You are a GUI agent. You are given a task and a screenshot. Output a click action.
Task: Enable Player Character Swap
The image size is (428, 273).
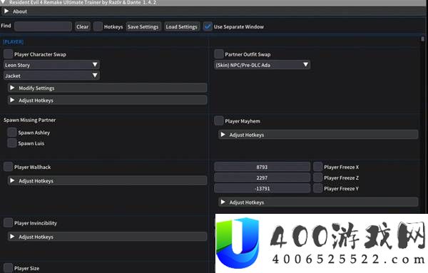point(8,54)
